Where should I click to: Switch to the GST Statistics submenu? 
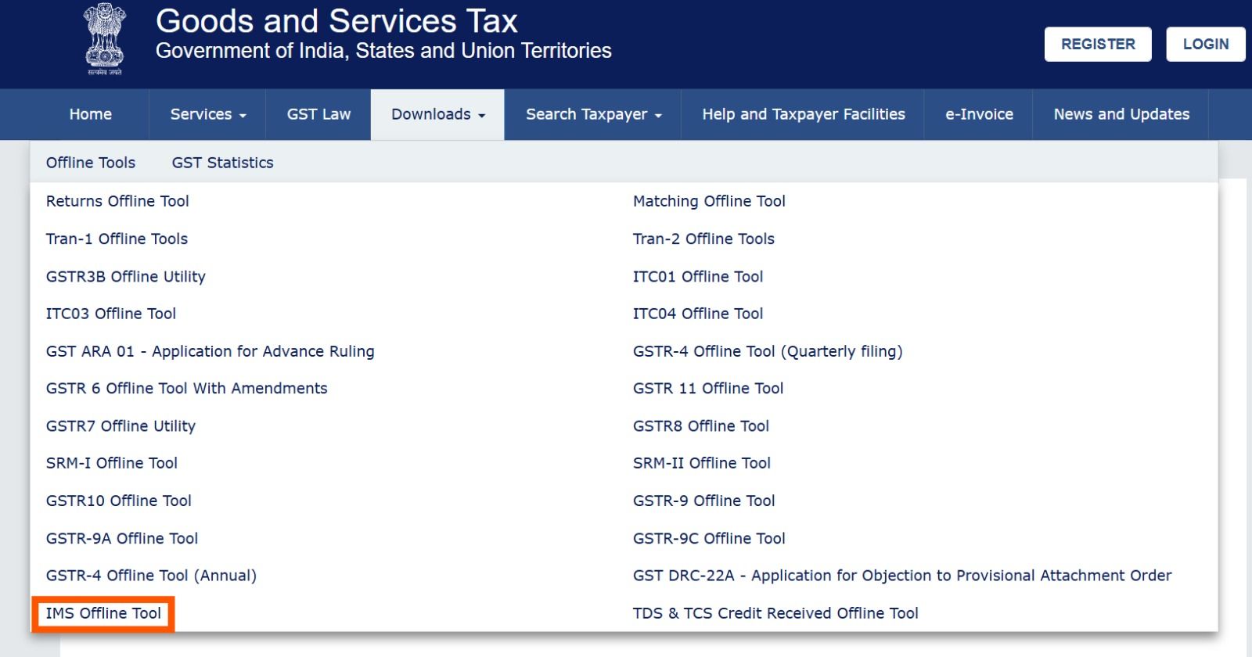coord(223,163)
